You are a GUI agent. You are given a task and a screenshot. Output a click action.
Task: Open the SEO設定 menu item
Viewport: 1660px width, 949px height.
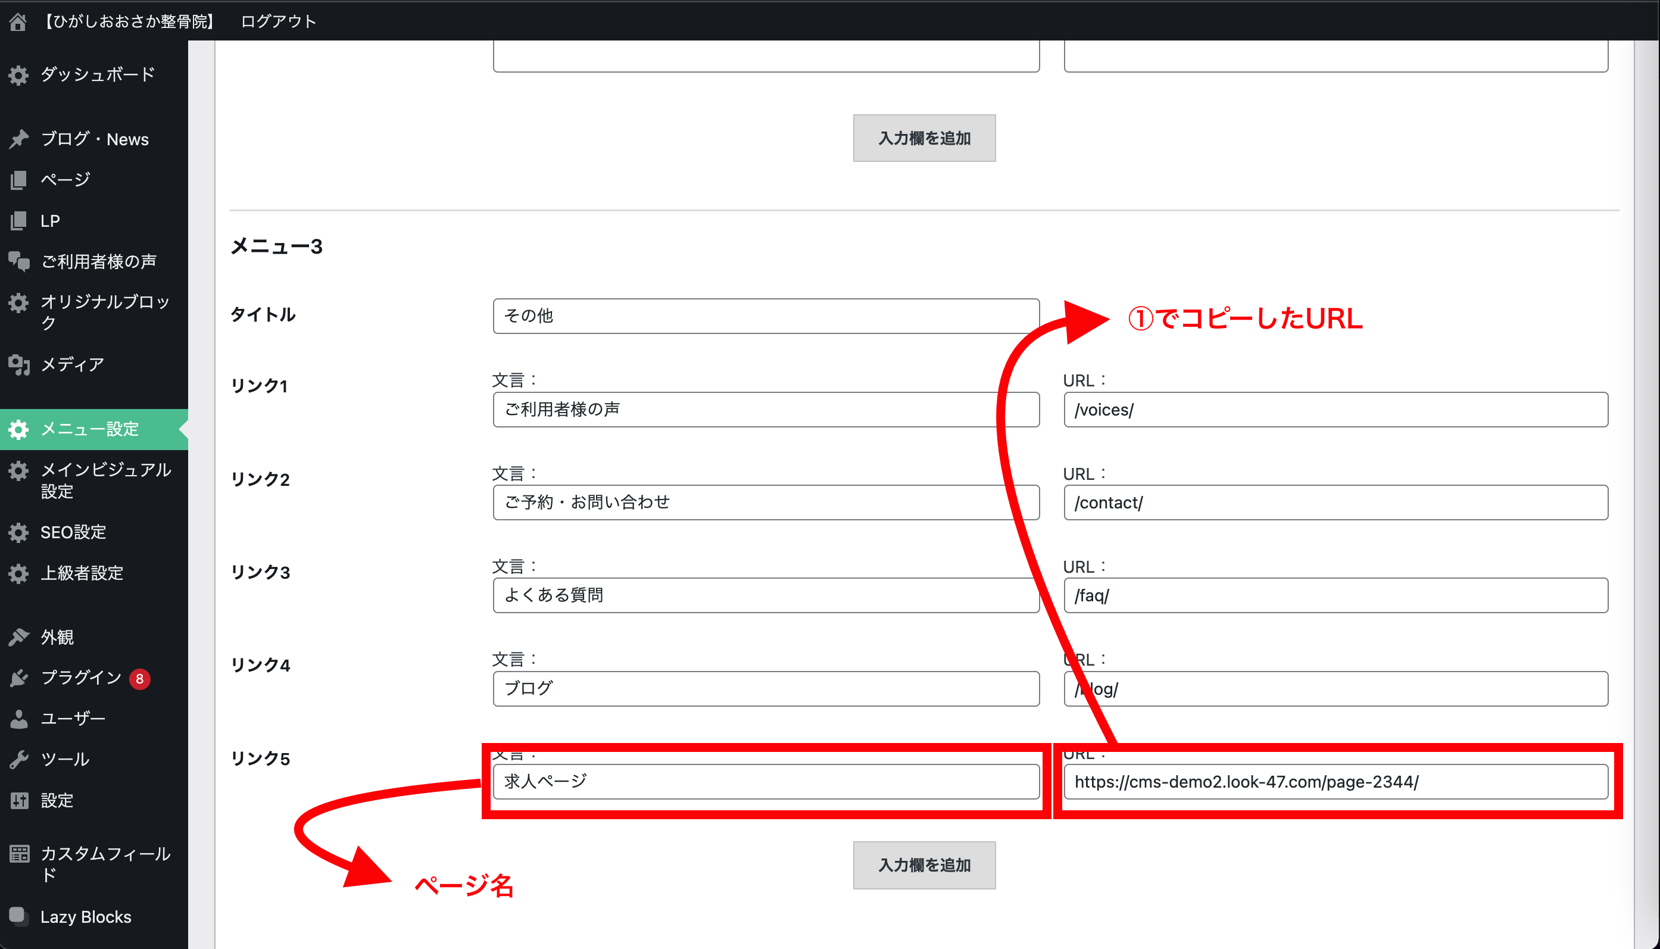[x=73, y=532]
